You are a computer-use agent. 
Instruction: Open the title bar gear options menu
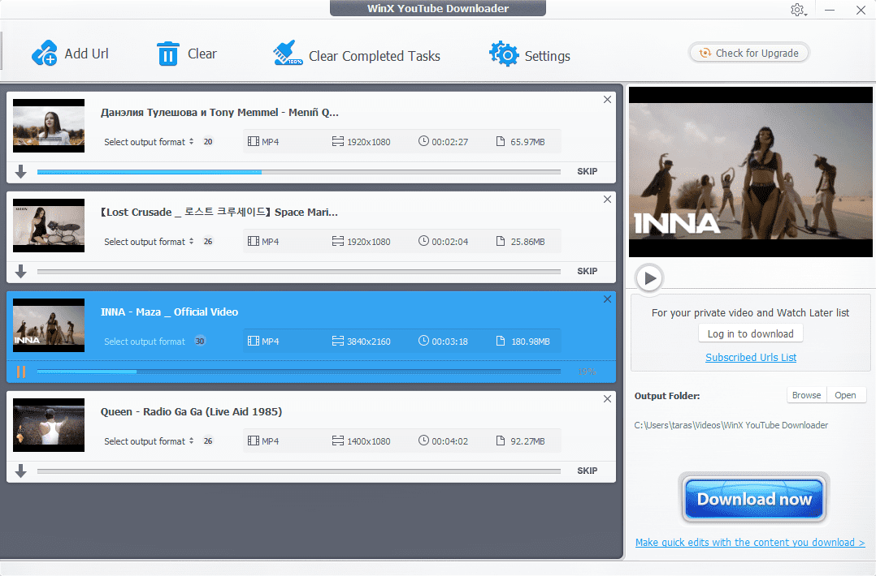[798, 10]
